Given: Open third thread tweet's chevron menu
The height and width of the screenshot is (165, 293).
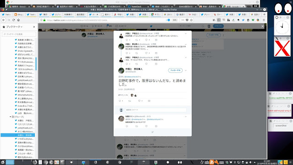Looking at the screenshot, I should coord(185,57).
